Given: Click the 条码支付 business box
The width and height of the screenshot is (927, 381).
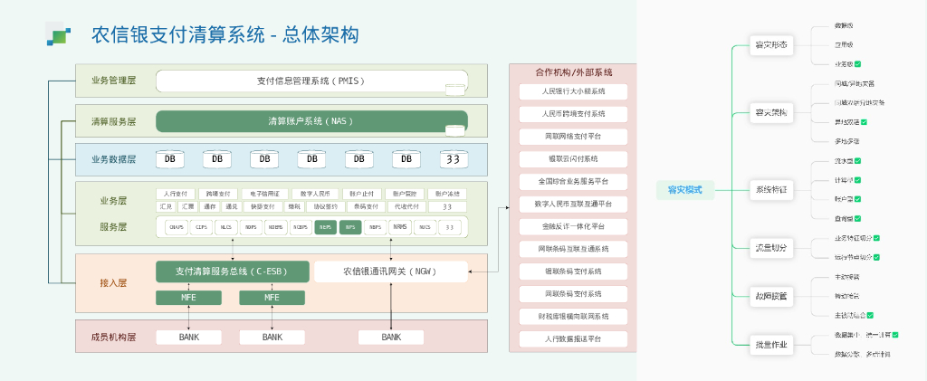Looking at the screenshot, I should click(366, 206).
